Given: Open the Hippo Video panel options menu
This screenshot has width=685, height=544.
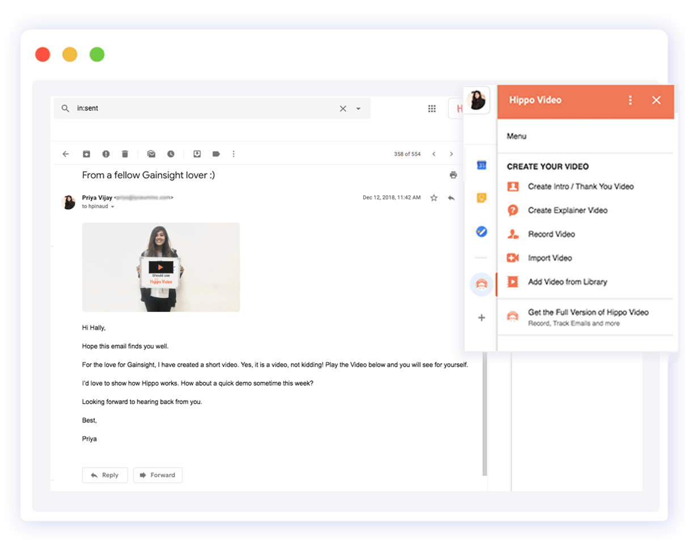Looking at the screenshot, I should (x=630, y=100).
